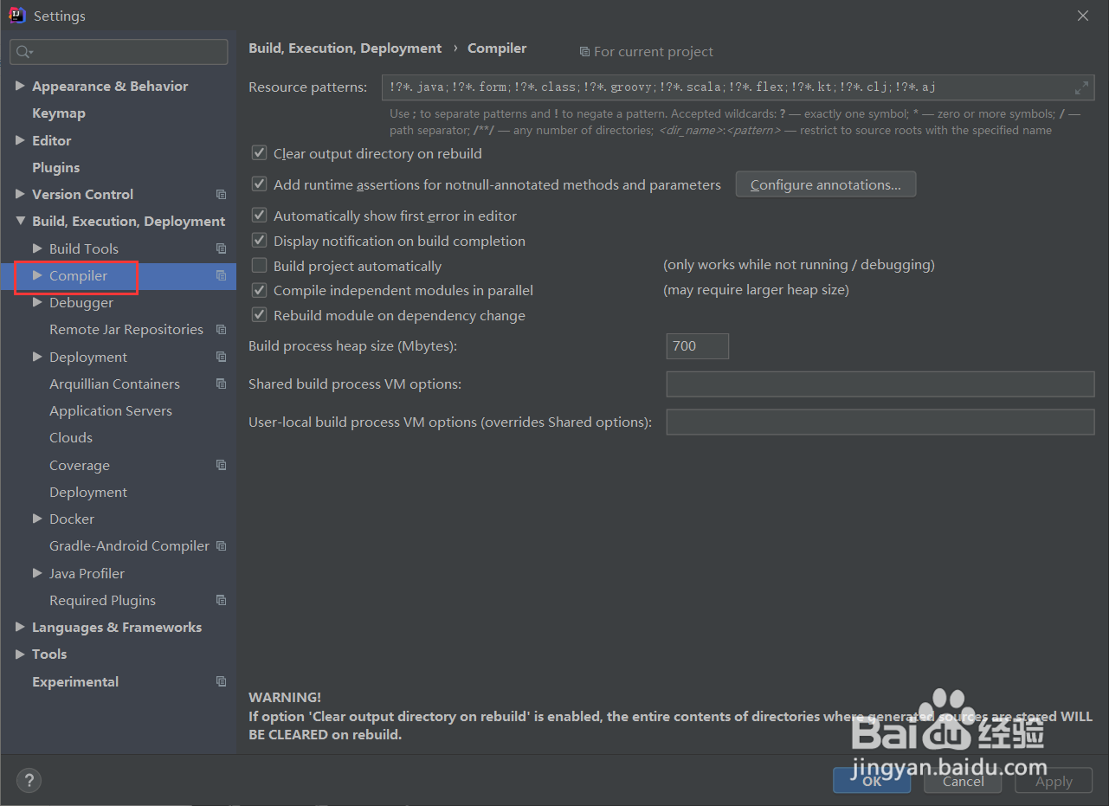Image resolution: width=1109 pixels, height=806 pixels.
Task: Enable Build project automatically
Action: pyautogui.click(x=259, y=266)
